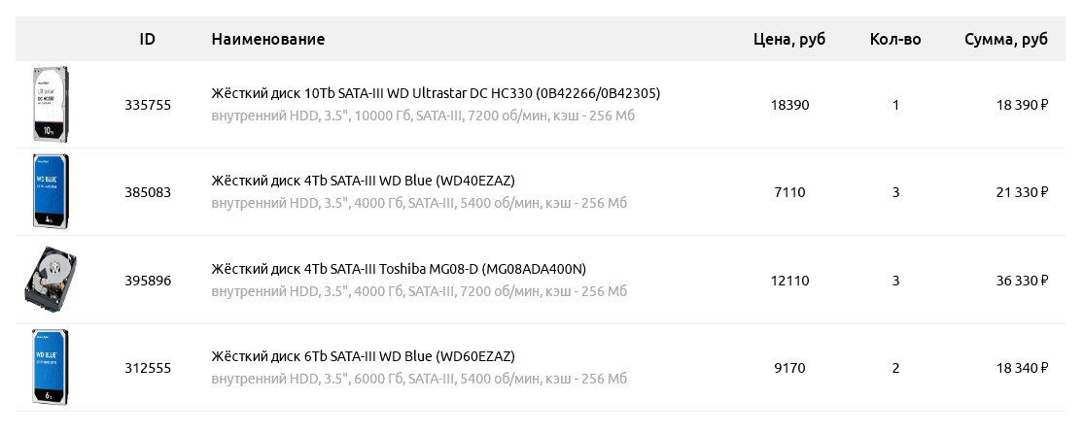Click the WD Blue 6Tb drive thumbnail
The height and width of the screenshot is (432, 1084).
[51, 368]
